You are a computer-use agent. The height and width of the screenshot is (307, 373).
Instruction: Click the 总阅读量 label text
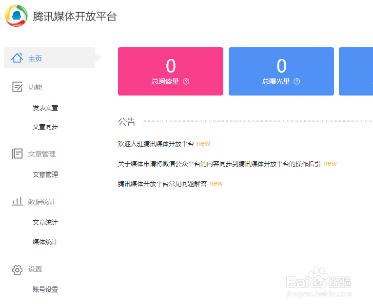(x=165, y=81)
